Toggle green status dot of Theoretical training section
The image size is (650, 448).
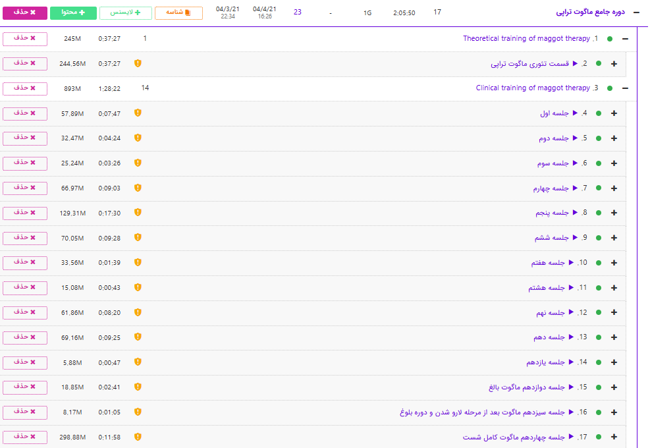610,39
